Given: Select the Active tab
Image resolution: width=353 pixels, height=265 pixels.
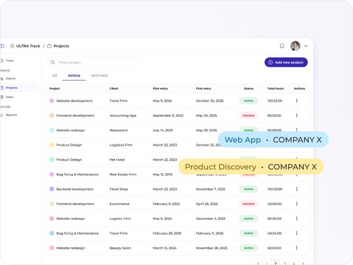Looking at the screenshot, I should tap(74, 76).
